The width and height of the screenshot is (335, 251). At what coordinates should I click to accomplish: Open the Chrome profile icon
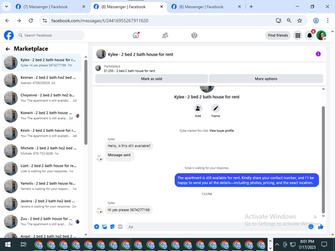click(x=316, y=21)
